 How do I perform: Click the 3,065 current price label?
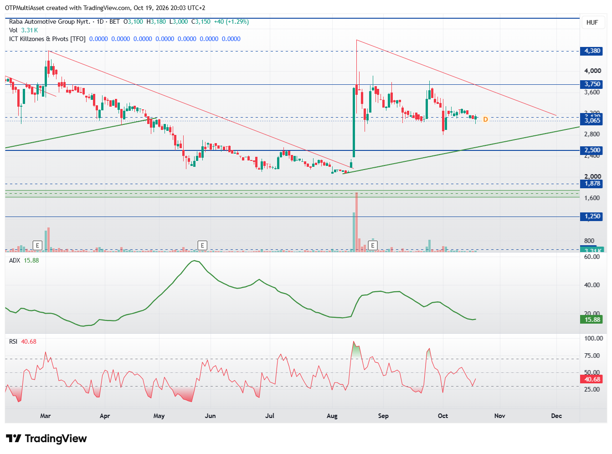click(592, 121)
